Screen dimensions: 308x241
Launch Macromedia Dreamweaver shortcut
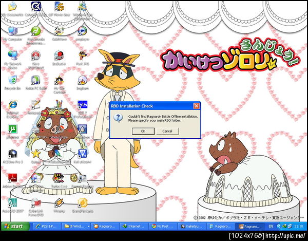[x=36, y=35]
